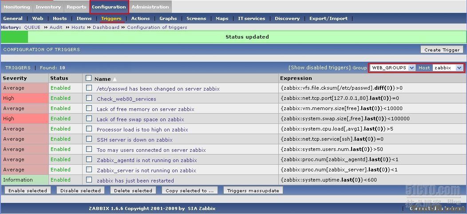
Task: Open zabbix has just been restarted trigger
Action: point(135,181)
